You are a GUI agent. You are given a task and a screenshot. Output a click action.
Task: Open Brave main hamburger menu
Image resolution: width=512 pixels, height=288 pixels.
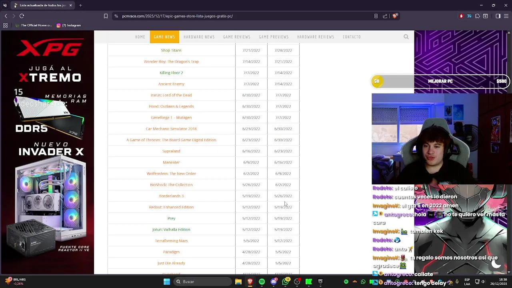point(506,16)
